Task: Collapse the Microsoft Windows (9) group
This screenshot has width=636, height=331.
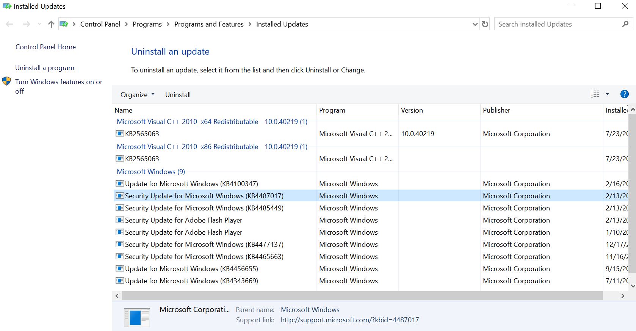Action: point(151,172)
